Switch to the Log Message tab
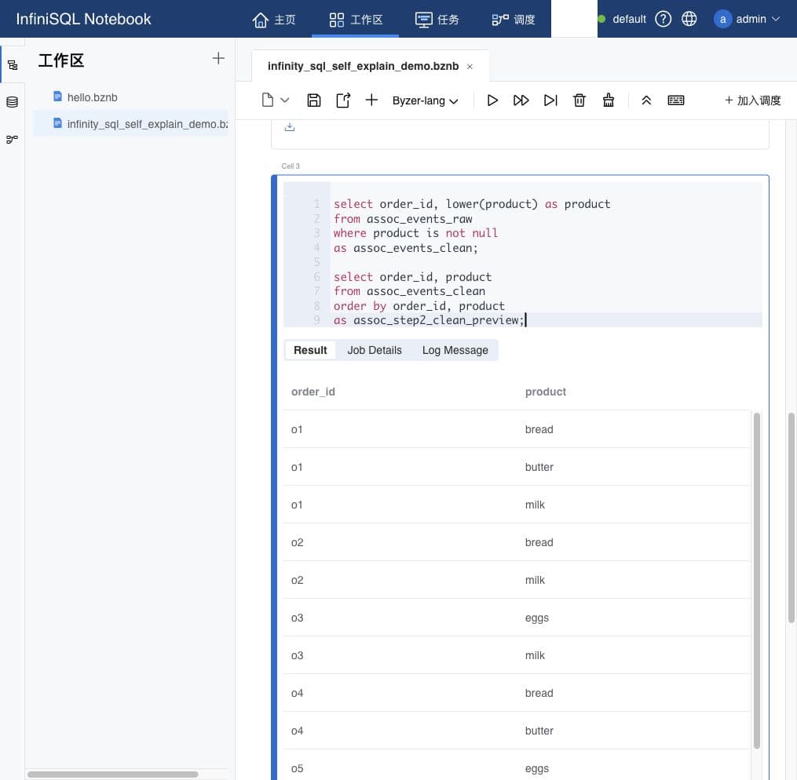The height and width of the screenshot is (780, 797). tap(455, 351)
